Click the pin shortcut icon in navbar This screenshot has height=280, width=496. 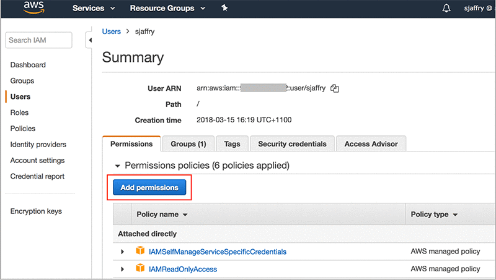tap(224, 9)
